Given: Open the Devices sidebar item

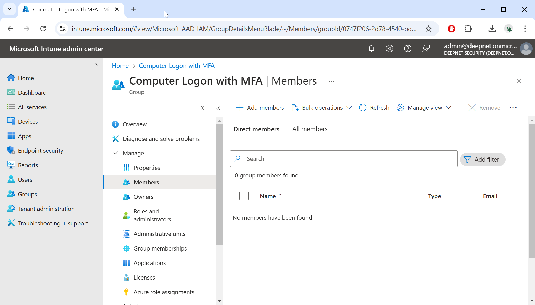Looking at the screenshot, I should (28, 122).
